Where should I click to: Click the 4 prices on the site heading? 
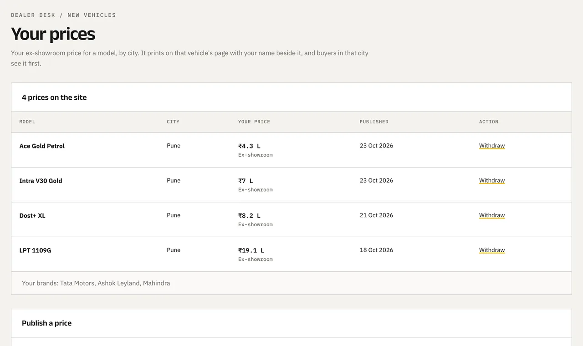[x=54, y=97]
